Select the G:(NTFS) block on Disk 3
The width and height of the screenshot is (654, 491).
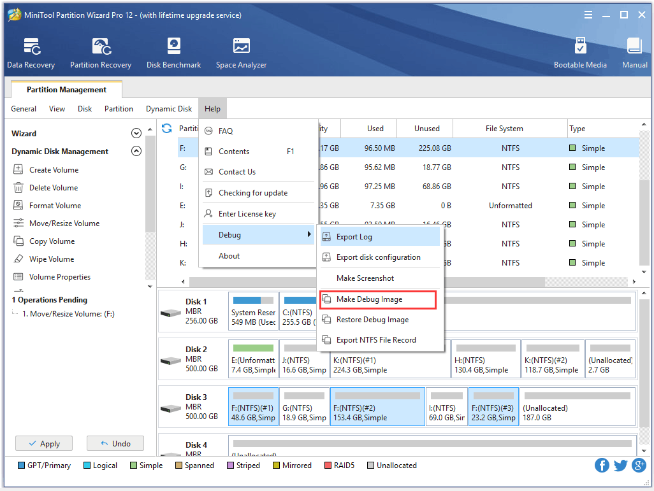click(x=305, y=408)
